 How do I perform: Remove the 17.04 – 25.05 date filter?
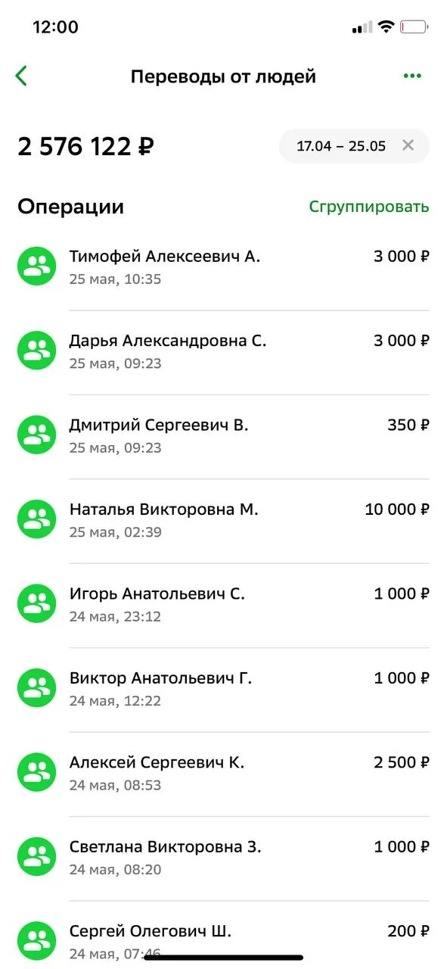click(407, 146)
